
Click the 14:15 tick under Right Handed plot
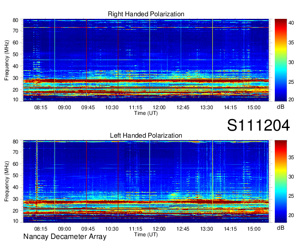pos(230,107)
